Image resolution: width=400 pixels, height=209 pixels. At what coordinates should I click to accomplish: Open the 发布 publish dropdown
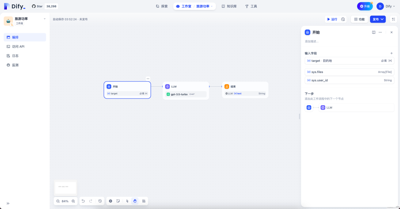click(x=378, y=19)
